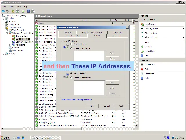Expand the Features tree node
The width and height of the screenshot is (186, 140).
click(x=3, y=22)
